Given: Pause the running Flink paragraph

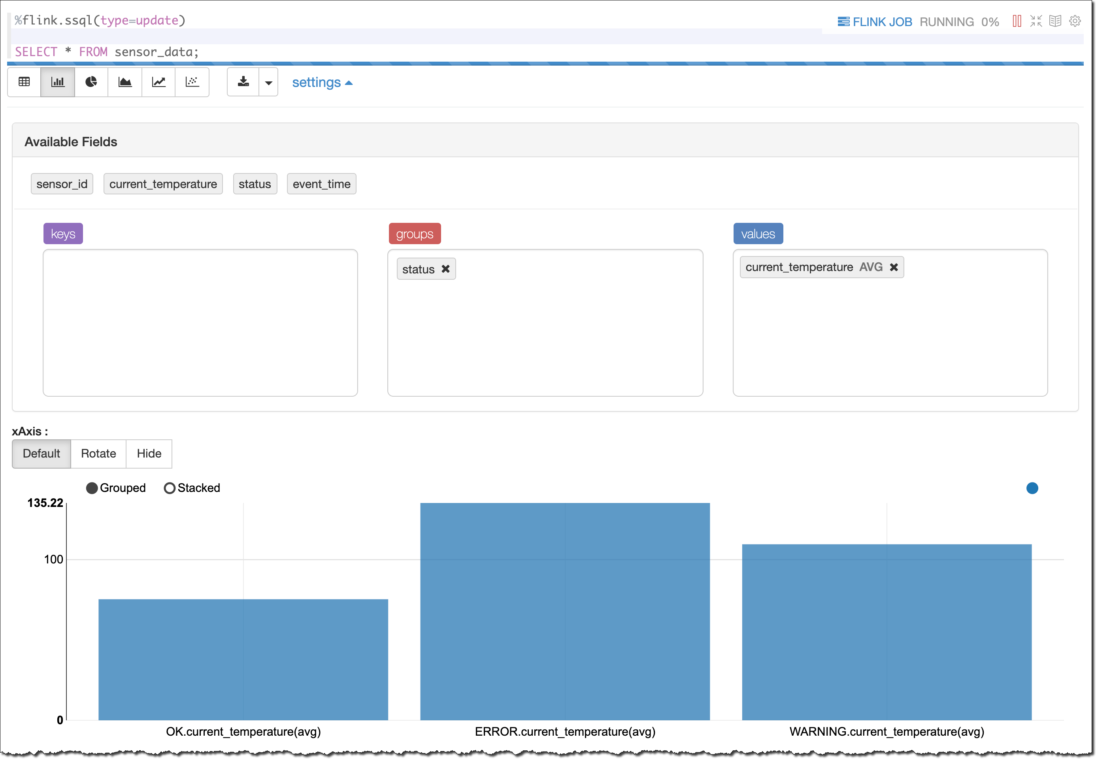Looking at the screenshot, I should coord(1017,21).
